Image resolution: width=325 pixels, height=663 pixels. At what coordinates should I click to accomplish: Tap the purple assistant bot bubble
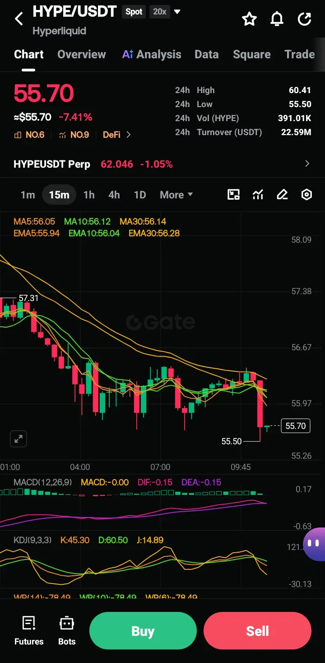pos(315,544)
